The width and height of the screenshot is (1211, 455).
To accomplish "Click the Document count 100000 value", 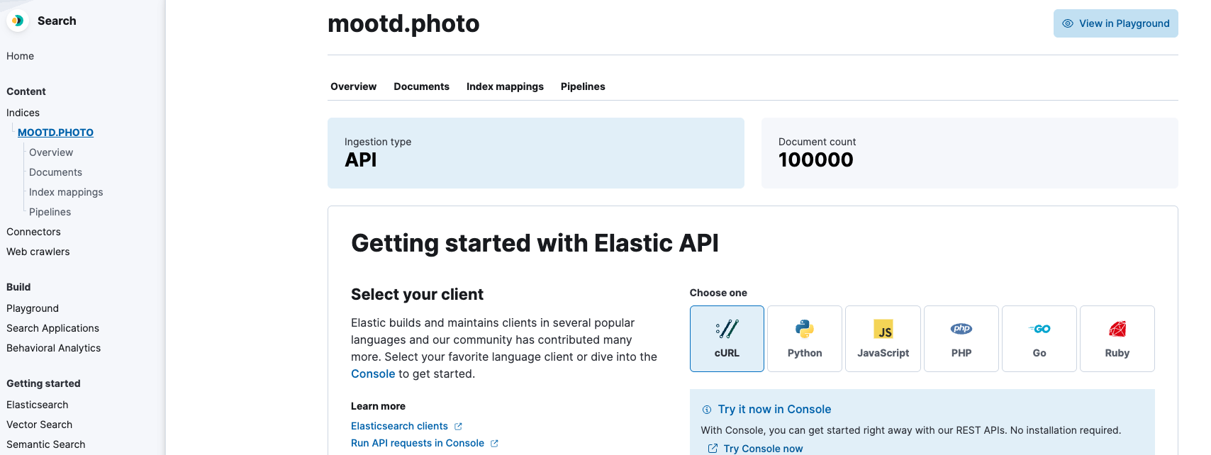I will pyautogui.click(x=816, y=160).
